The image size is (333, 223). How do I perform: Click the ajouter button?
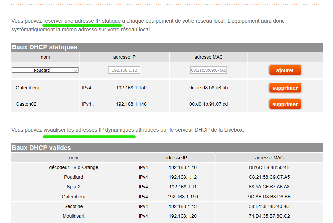[x=285, y=70]
